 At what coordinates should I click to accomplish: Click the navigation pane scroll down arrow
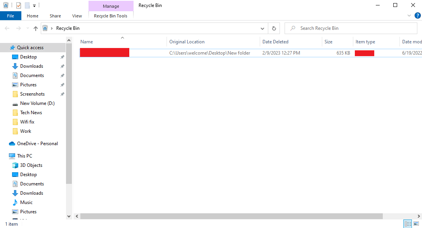click(x=69, y=216)
